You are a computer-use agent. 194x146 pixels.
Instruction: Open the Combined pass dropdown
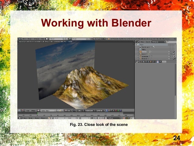[100, 111]
